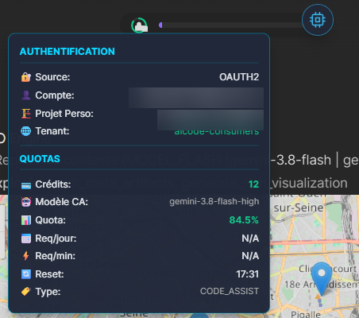Viewport: 359px width, 318px height.
Task: Click the Reset: label
Action: [x=49, y=274]
